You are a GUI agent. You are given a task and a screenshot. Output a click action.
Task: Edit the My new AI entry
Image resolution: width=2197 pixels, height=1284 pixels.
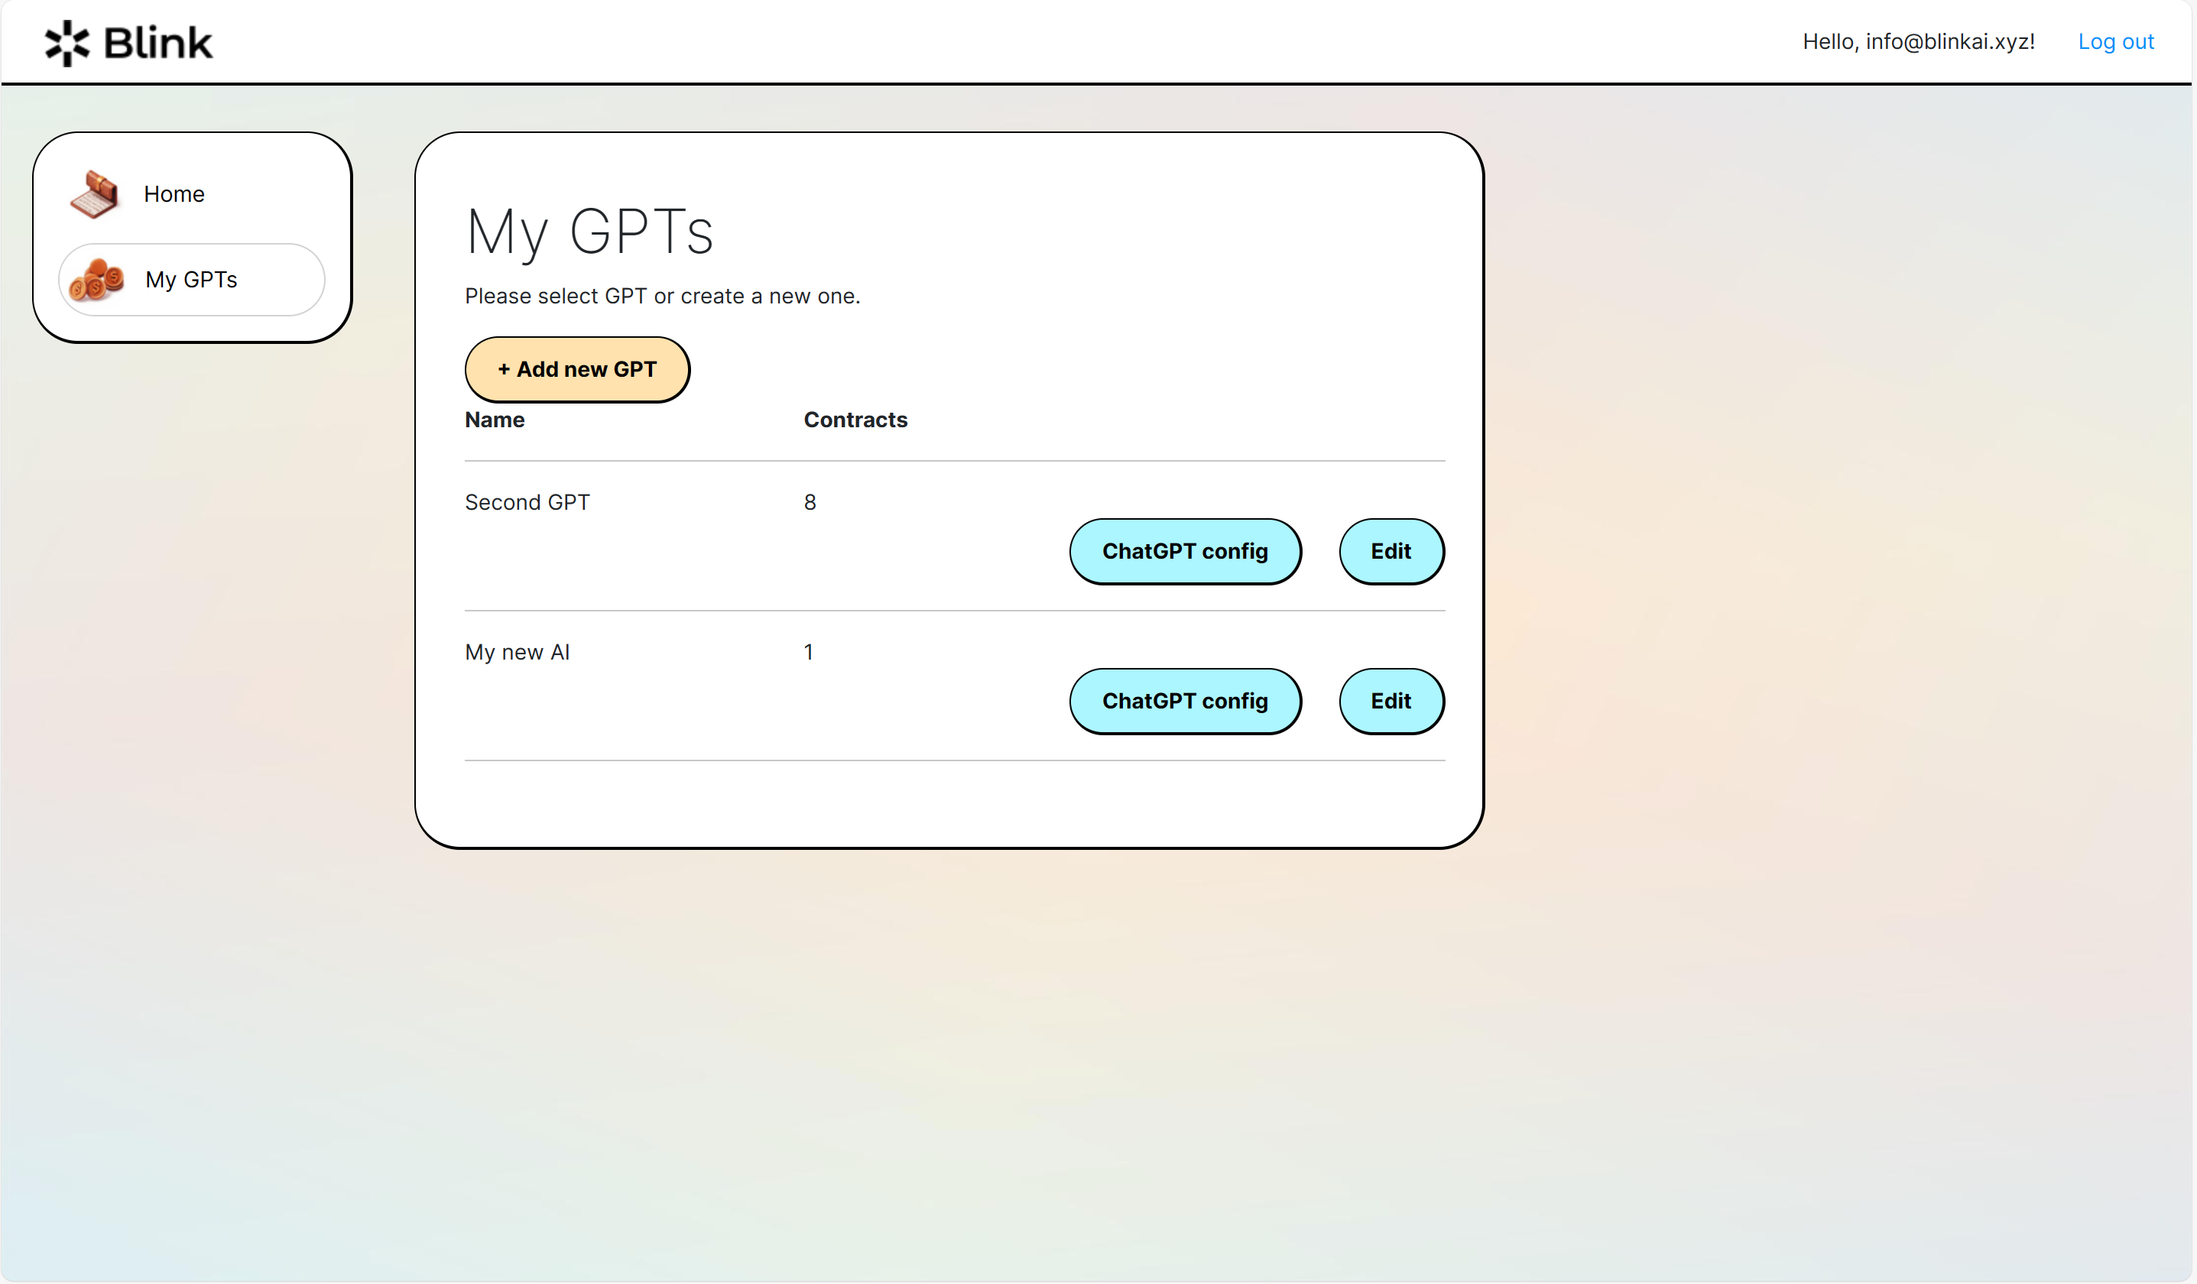click(x=1390, y=702)
